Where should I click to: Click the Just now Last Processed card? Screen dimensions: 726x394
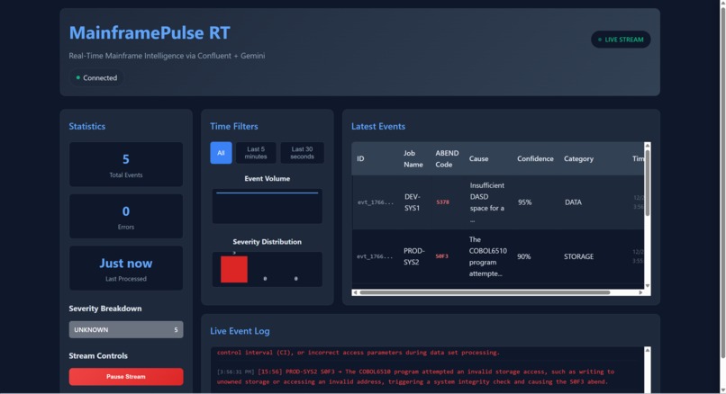[126, 268]
